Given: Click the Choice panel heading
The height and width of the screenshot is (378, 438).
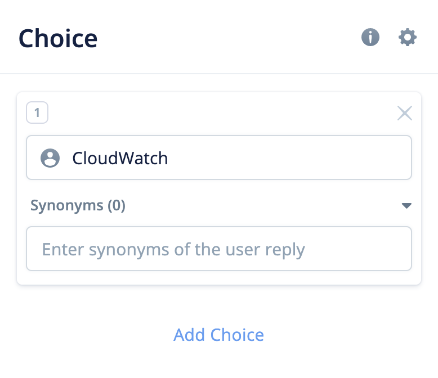Looking at the screenshot, I should 58,38.
